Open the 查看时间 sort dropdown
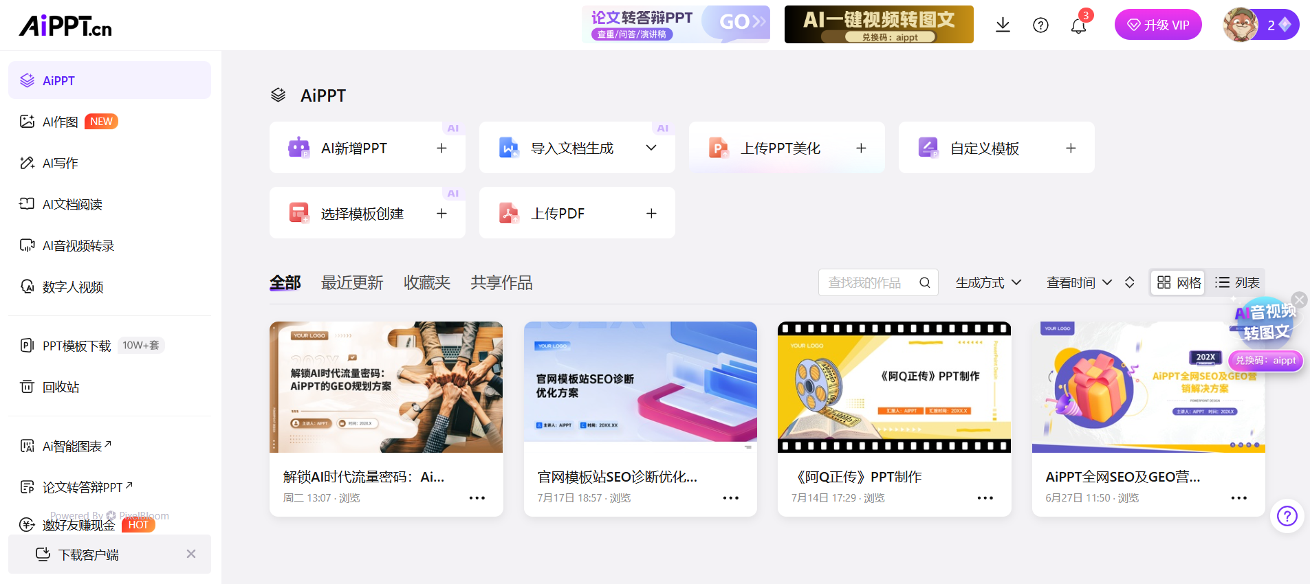Viewport: 1310px width, 584px height. pyautogui.click(x=1079, y=282)
